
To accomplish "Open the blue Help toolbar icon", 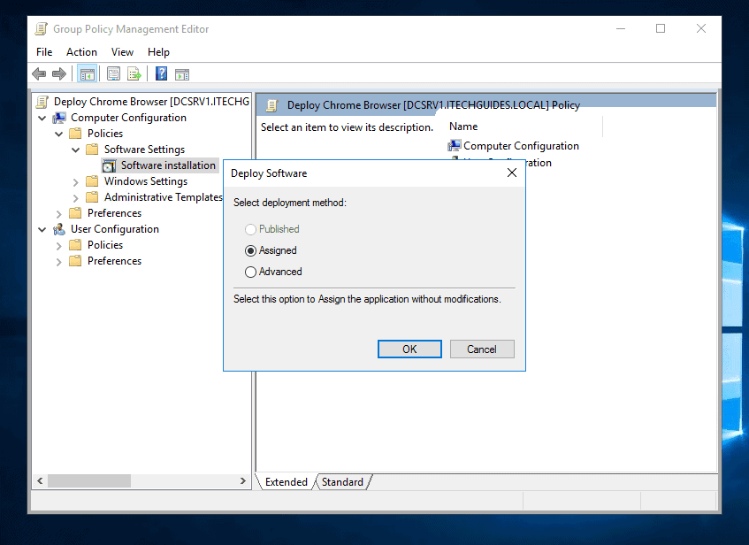I will [162, 73].
